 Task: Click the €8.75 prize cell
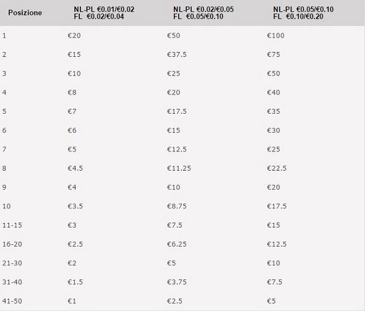177,206
